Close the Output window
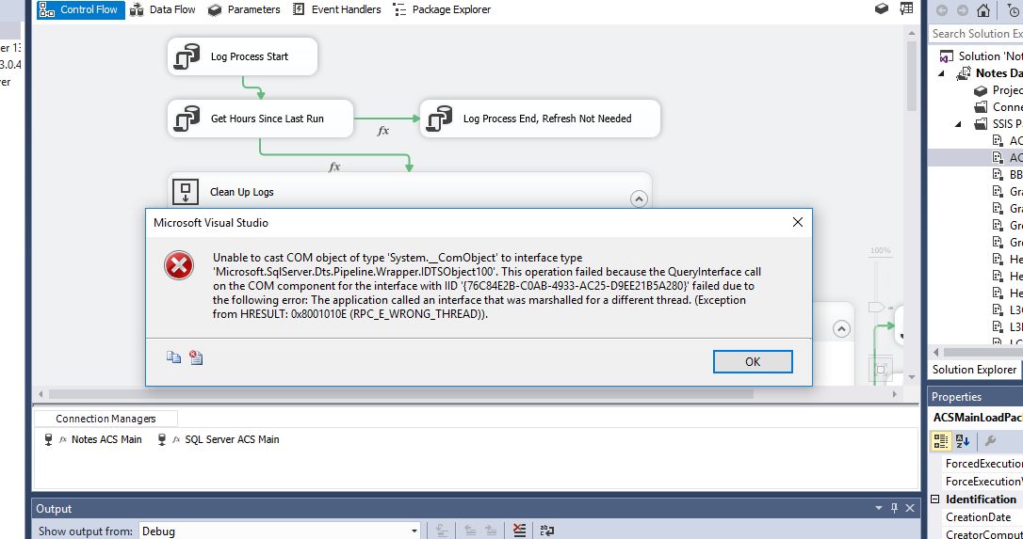 click(909, 508)
